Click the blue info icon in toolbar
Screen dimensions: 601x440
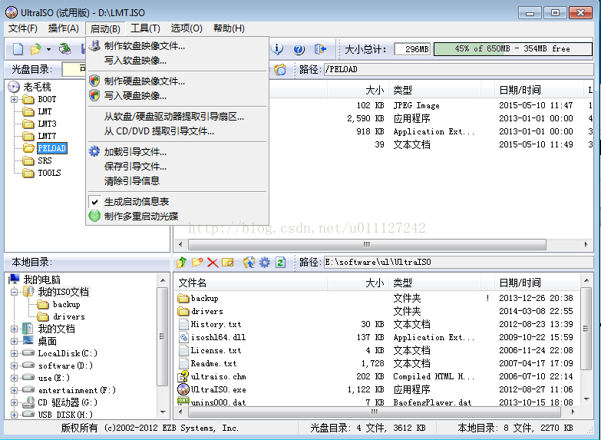(x=278, y=49)
